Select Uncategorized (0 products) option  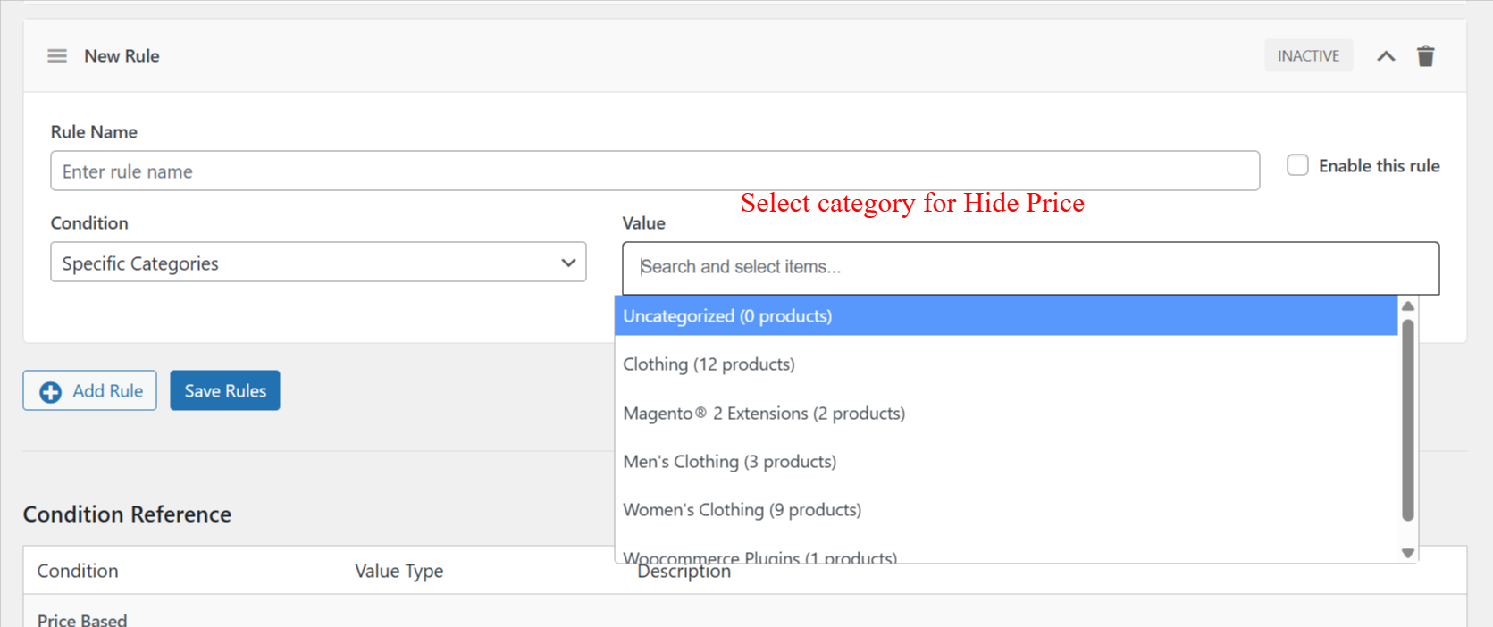pyautogui.click(x=1006, y=316)
